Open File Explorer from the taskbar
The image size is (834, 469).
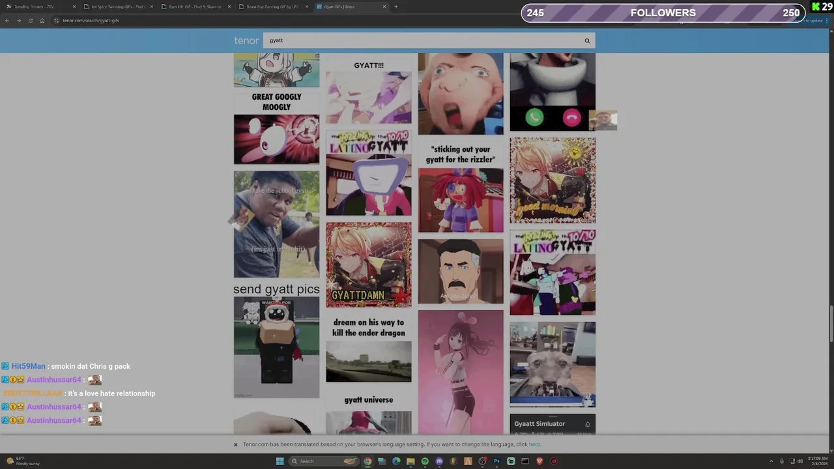click(410, 461)
